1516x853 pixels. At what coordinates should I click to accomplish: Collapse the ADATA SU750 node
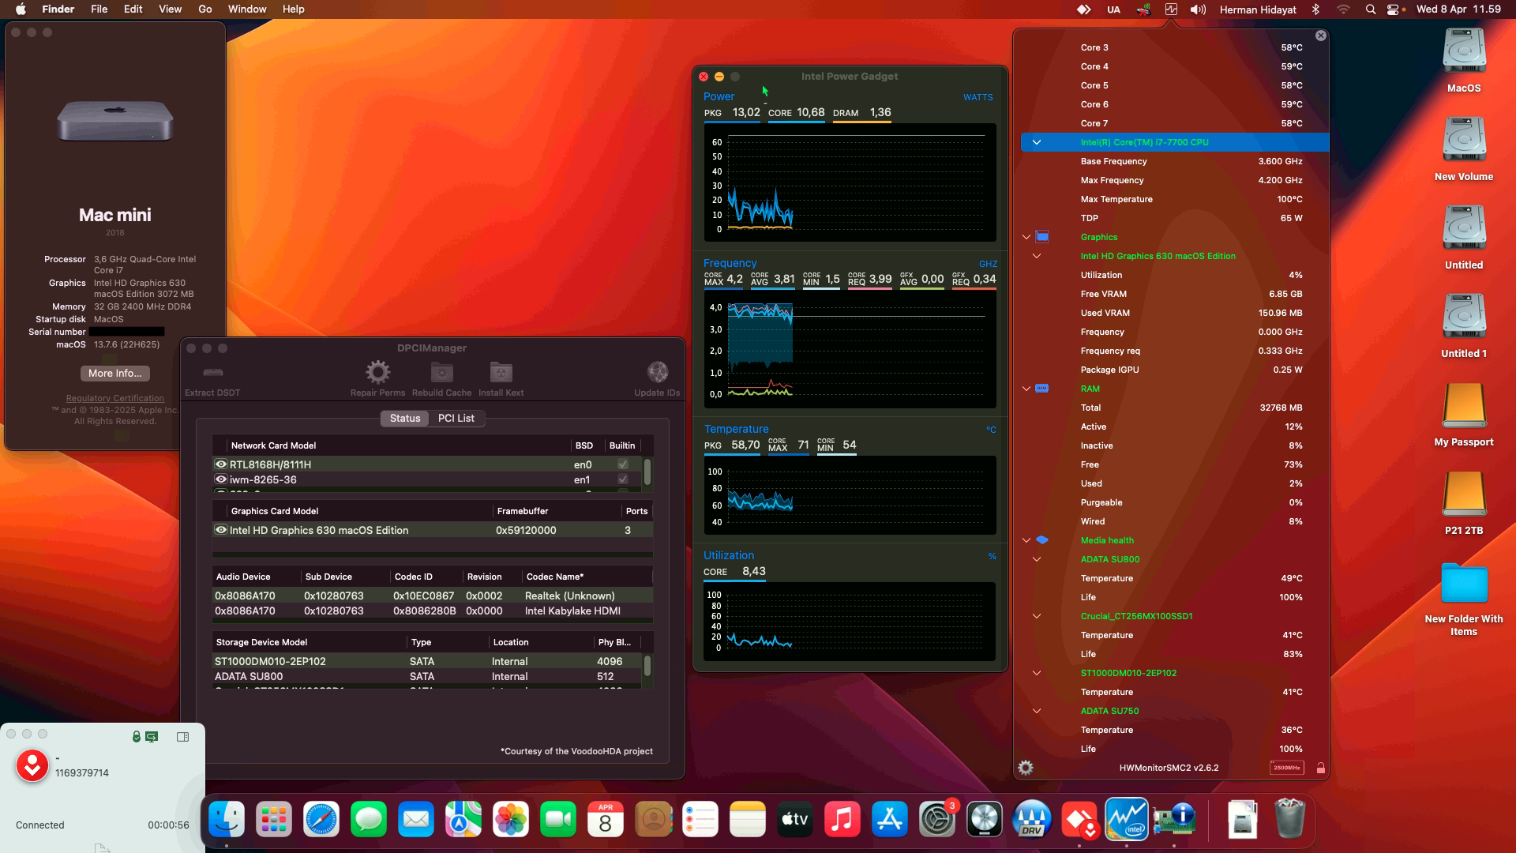(1037, 711)
